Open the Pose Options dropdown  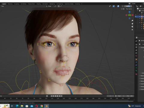coord(130,9)
